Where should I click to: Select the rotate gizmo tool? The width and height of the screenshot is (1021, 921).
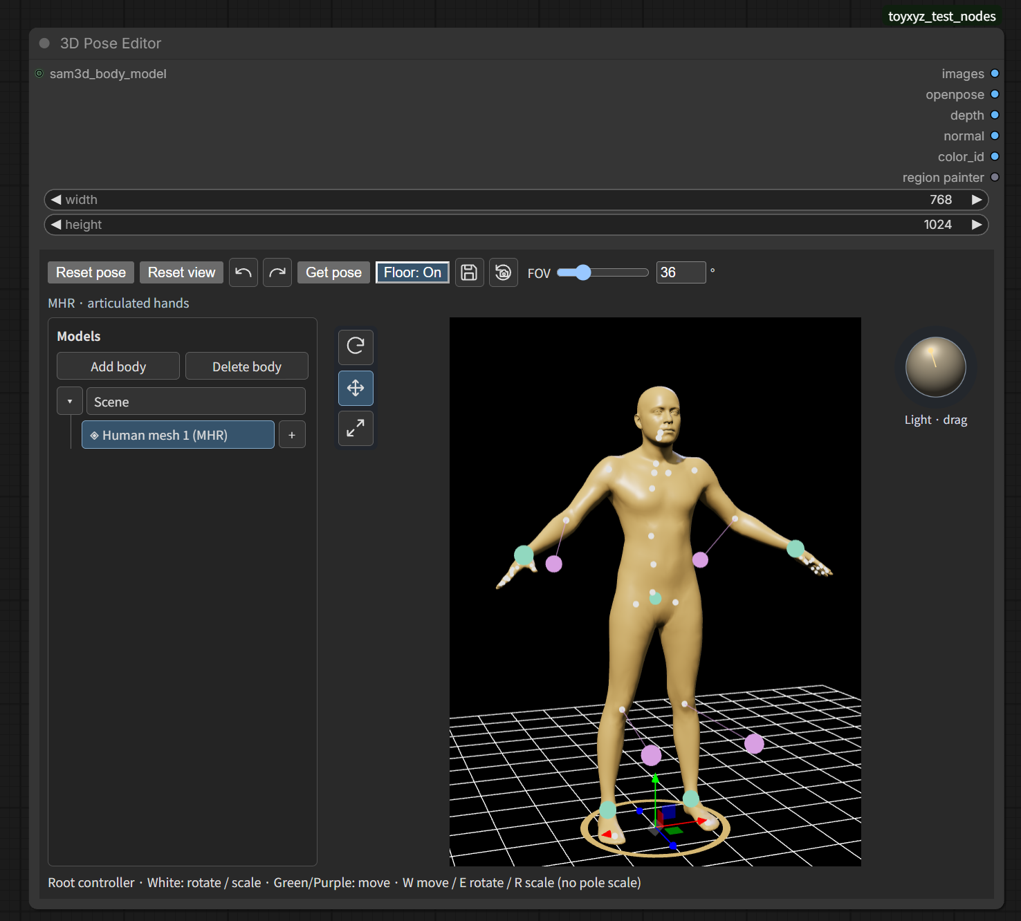coord(356,346)
